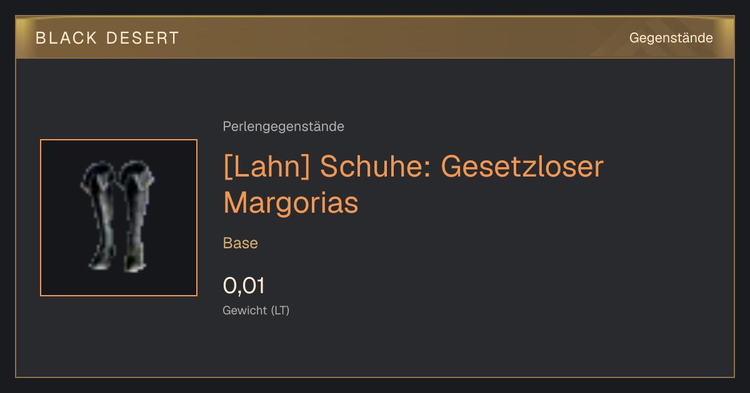
Task: Click the BLACK DESERT logo text
Action: tap(107, 38)
